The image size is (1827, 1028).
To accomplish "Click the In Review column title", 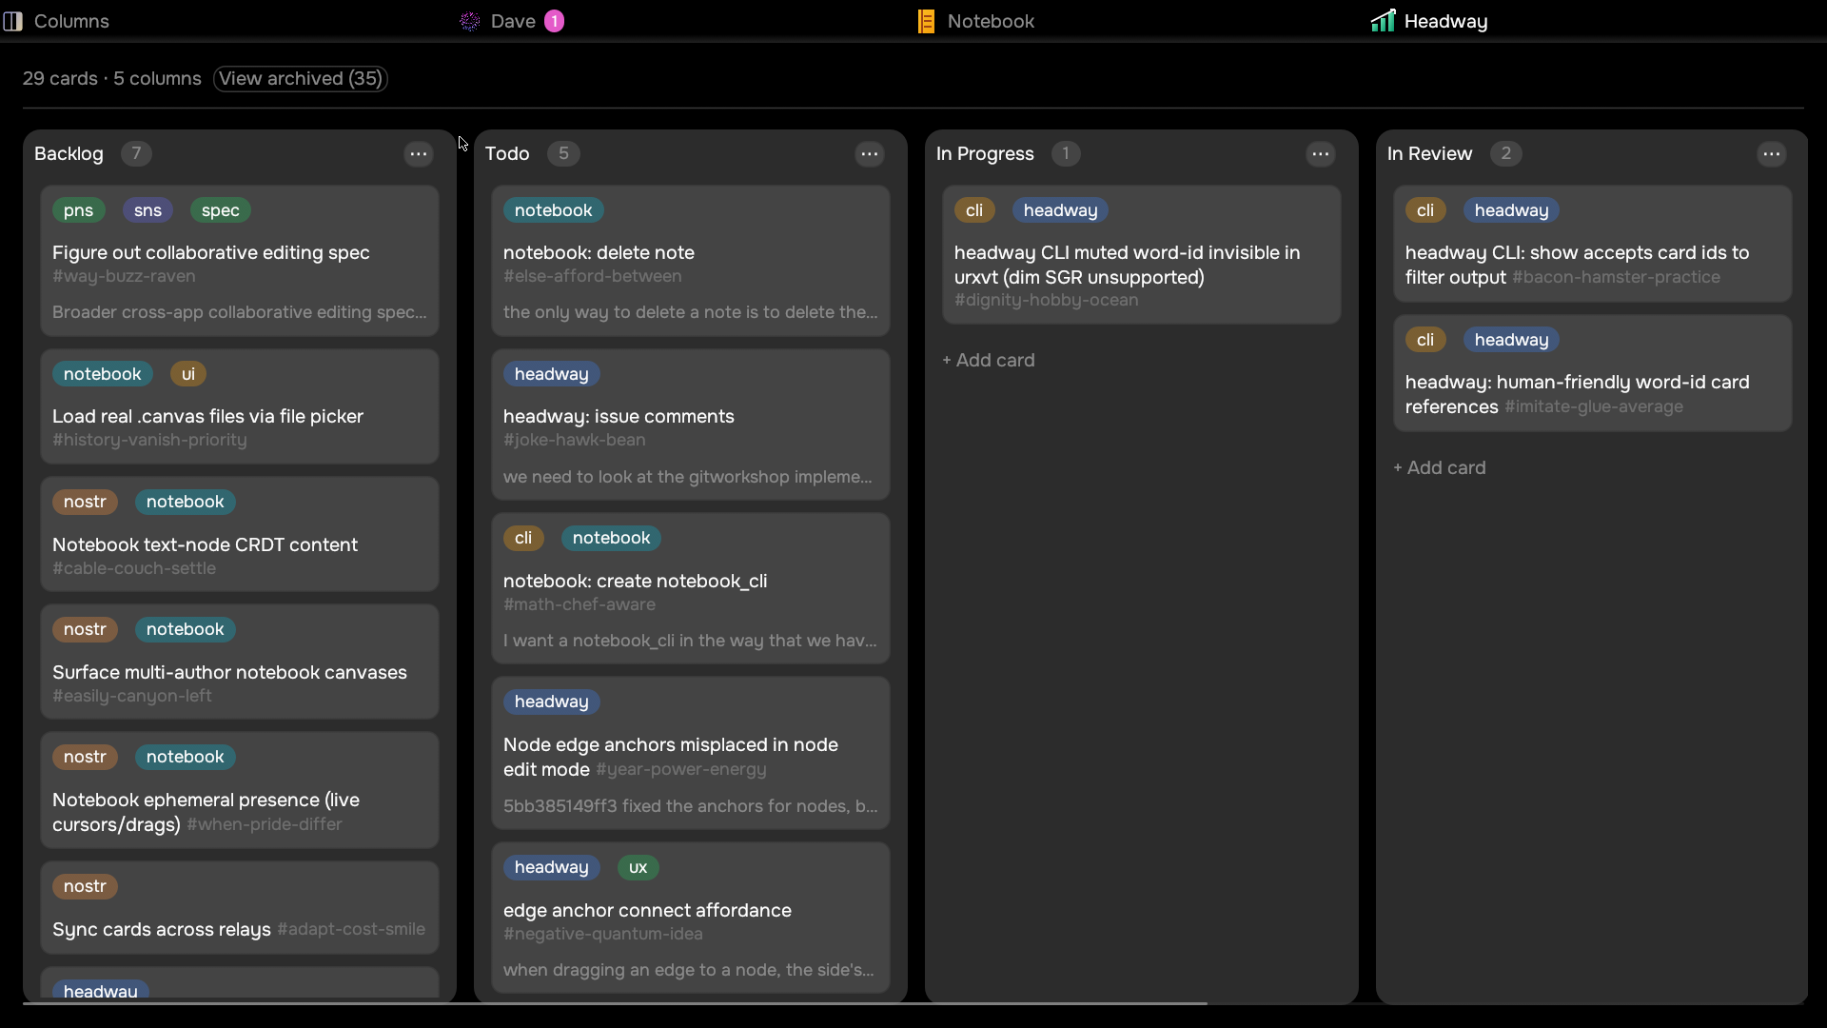I will pyautogui.click(x=1429, y=154).
